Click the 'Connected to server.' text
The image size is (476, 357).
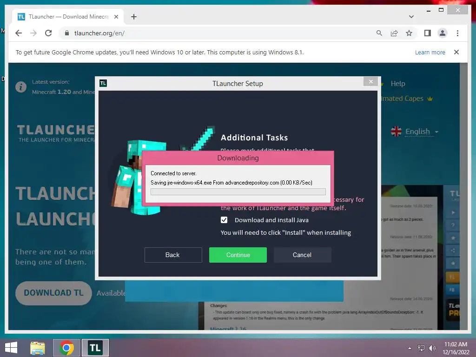coord(173,173)
